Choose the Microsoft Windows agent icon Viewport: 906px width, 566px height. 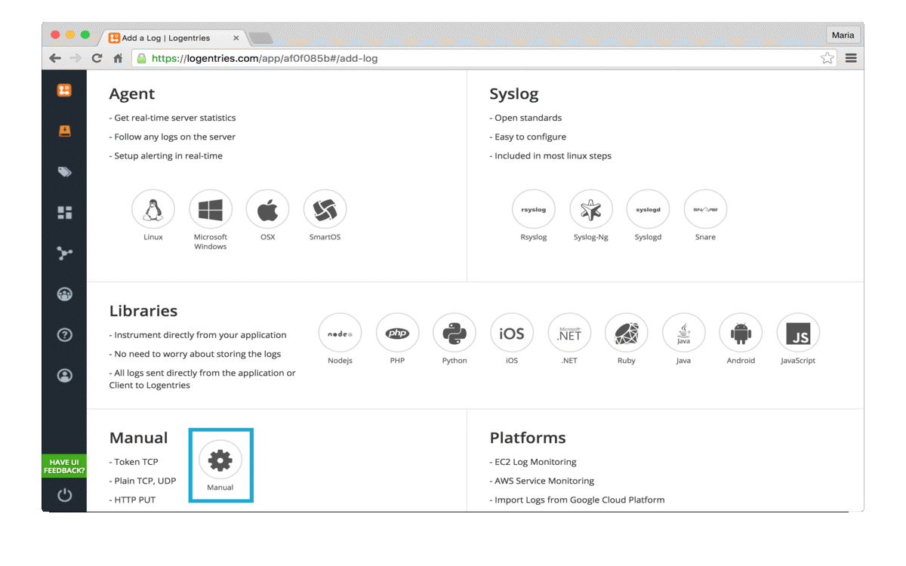[211, 210]
